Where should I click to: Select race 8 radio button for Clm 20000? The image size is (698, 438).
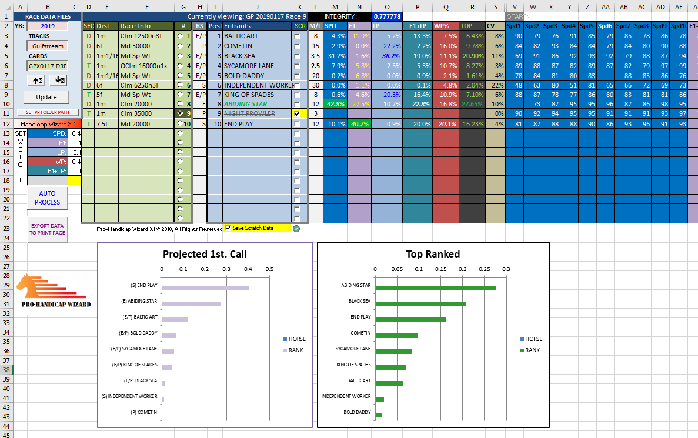pos(180,105)
